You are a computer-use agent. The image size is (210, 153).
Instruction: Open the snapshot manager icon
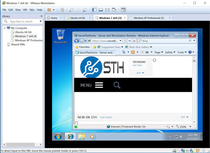point(85,10)
